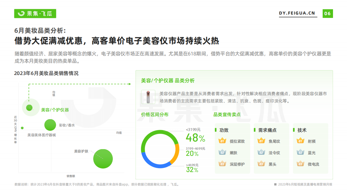
Task: Select the 美容护肤 bubble in chart
Action: 103,159
